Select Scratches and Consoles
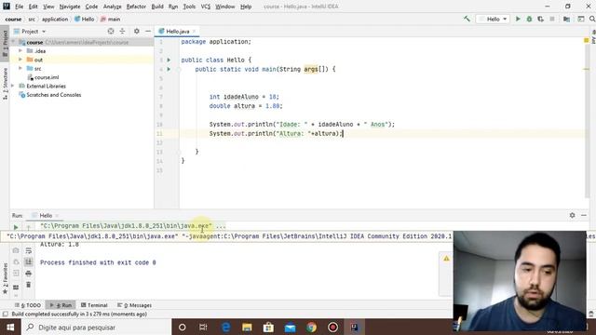 tap(49, 95)
